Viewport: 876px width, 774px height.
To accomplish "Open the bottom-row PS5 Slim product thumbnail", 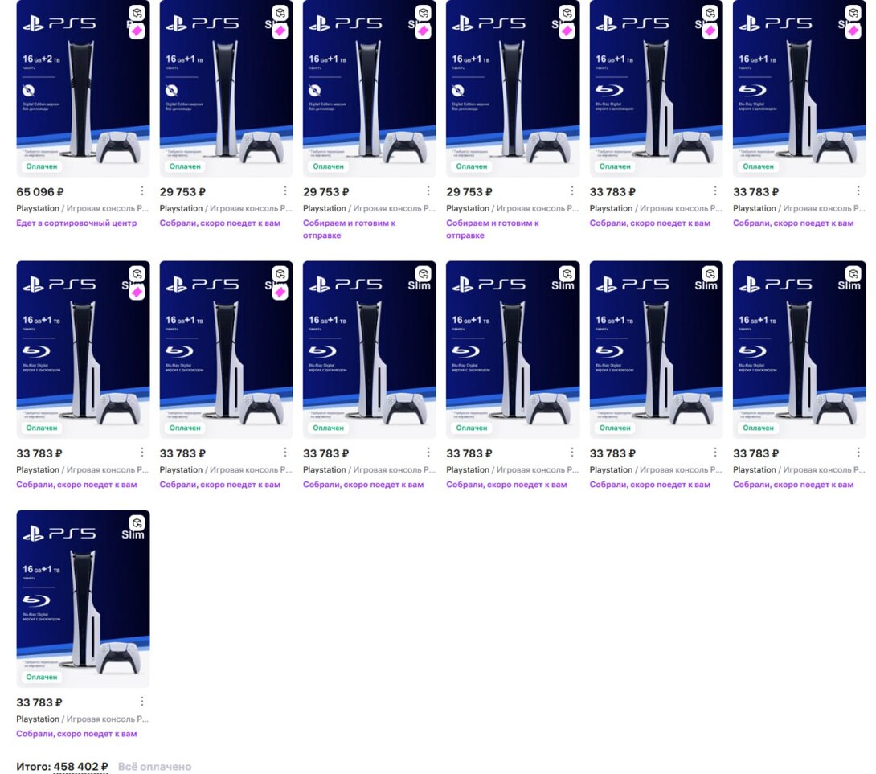I will click(x=84, y=599).
